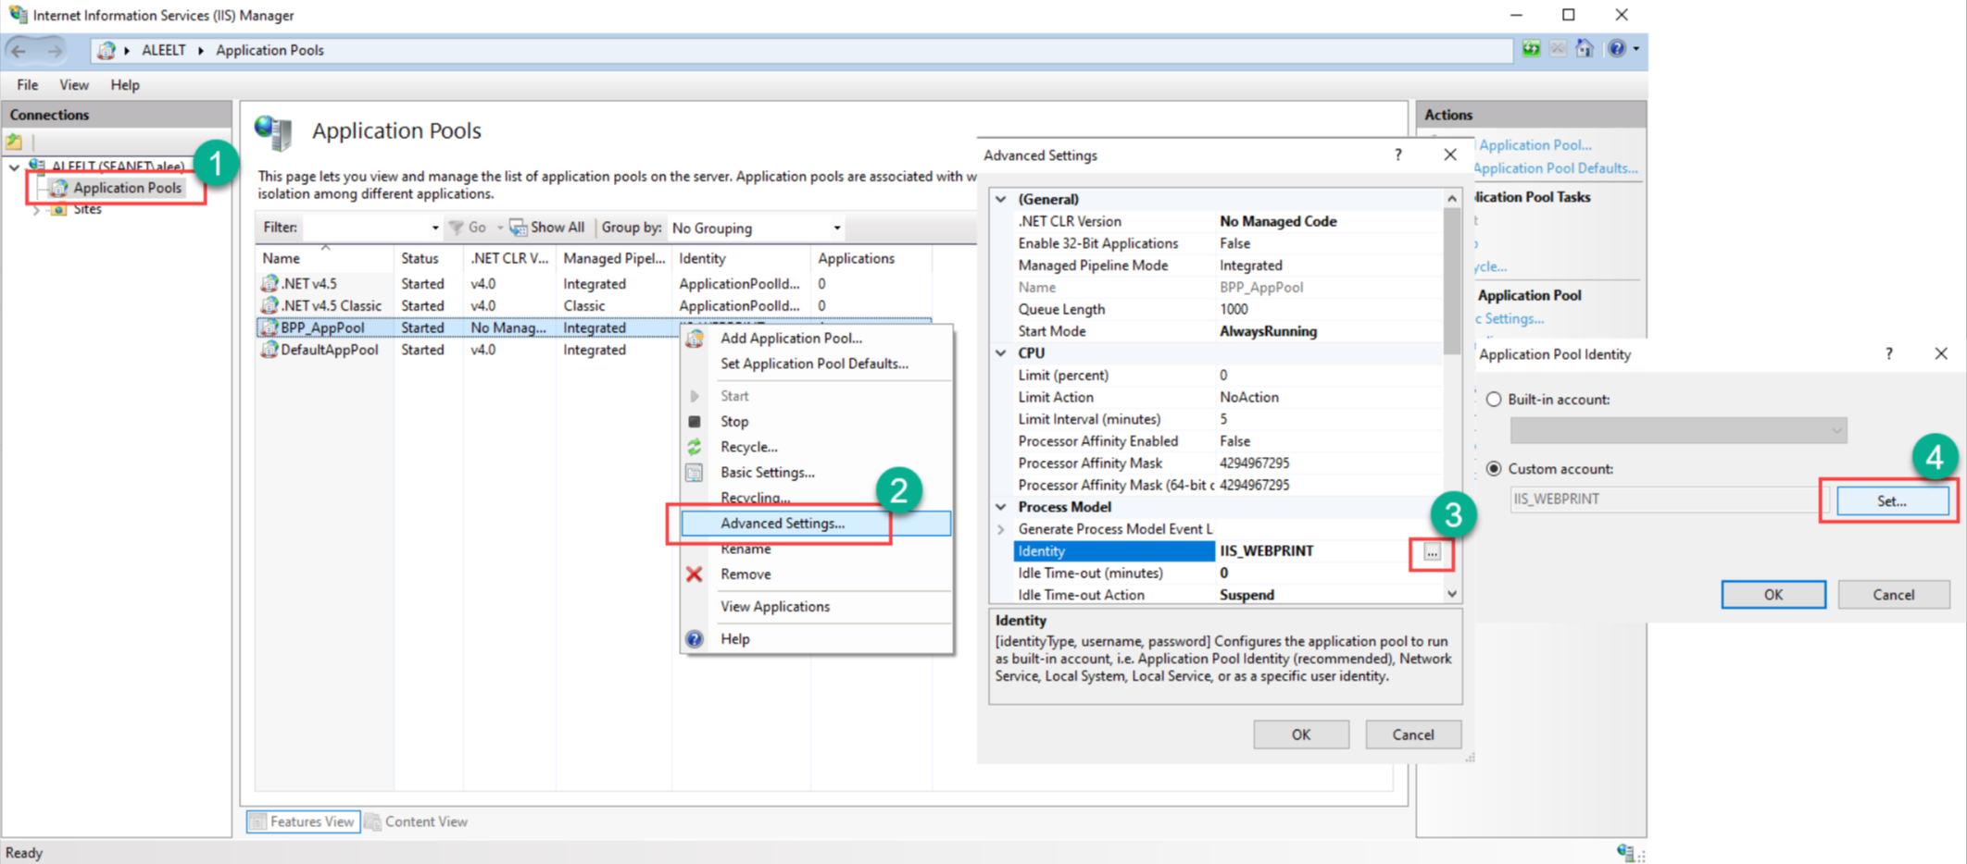
Task: Click OK in Advanced Settings dialog
Action: pyautogui.click(x=1301, y=734)
